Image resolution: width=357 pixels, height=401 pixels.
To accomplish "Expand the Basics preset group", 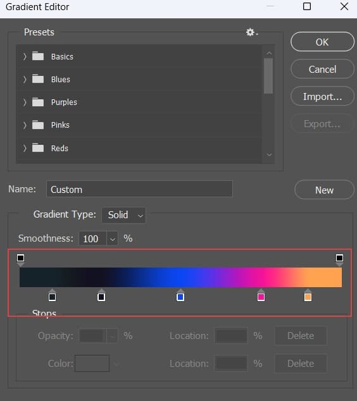I will 25,56.
